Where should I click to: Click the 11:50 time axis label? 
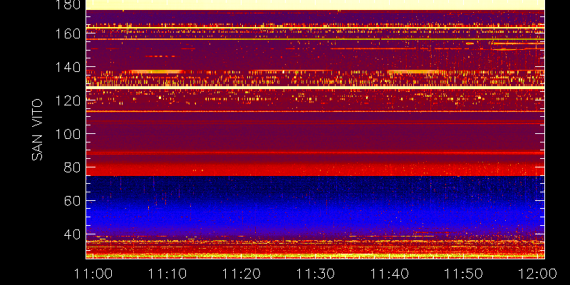coord(464,274)
